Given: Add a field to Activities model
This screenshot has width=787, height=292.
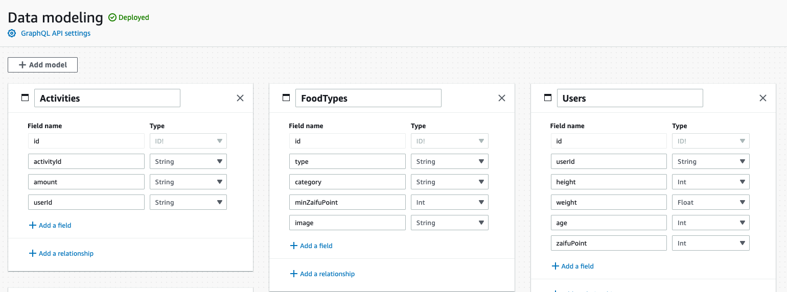Looking at the screenshot, I should coord(50,225).
